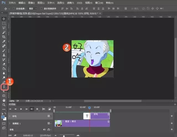Step back to previous frame

pyautogui.click(x=15, y=109)
